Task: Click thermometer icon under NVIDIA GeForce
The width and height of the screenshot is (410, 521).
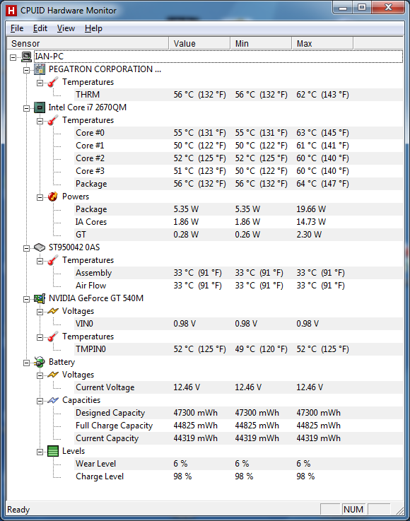Action: coord(53,336)
